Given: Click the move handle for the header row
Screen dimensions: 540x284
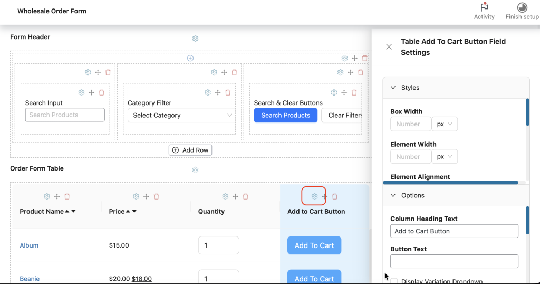Looking at the screenshot, I should [354, 58].
